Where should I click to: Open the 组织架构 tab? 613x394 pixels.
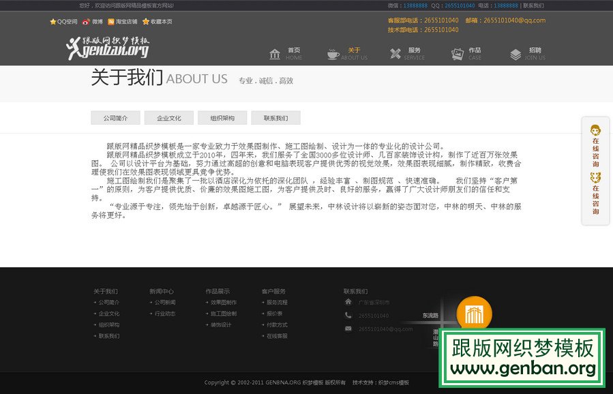222,117
